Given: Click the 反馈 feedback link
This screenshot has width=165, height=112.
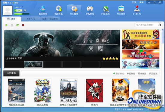Looking at the screenshot, I should click(x=134, y=2).
